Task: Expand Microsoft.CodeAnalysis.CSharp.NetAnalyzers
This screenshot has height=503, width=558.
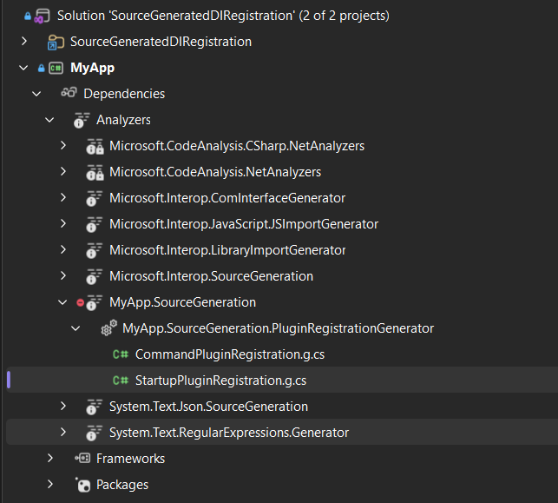Action: tap(63, 145)
